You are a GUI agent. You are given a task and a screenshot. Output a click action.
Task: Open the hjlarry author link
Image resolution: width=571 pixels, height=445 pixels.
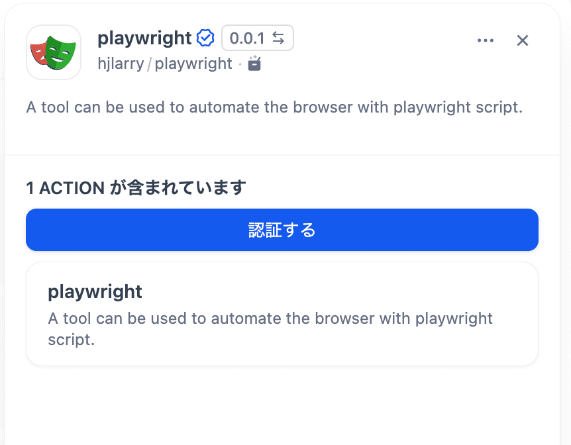coord(121,64)
